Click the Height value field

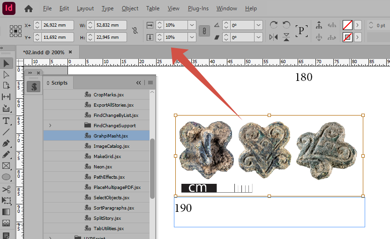[111, 37]
